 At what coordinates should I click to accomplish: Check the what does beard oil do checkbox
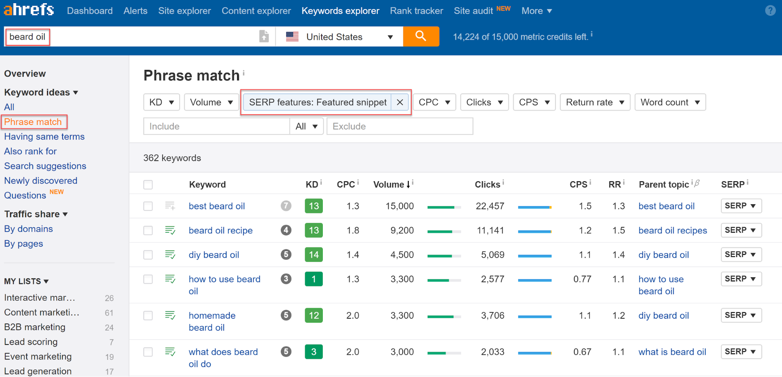click(x=148, y=352)
